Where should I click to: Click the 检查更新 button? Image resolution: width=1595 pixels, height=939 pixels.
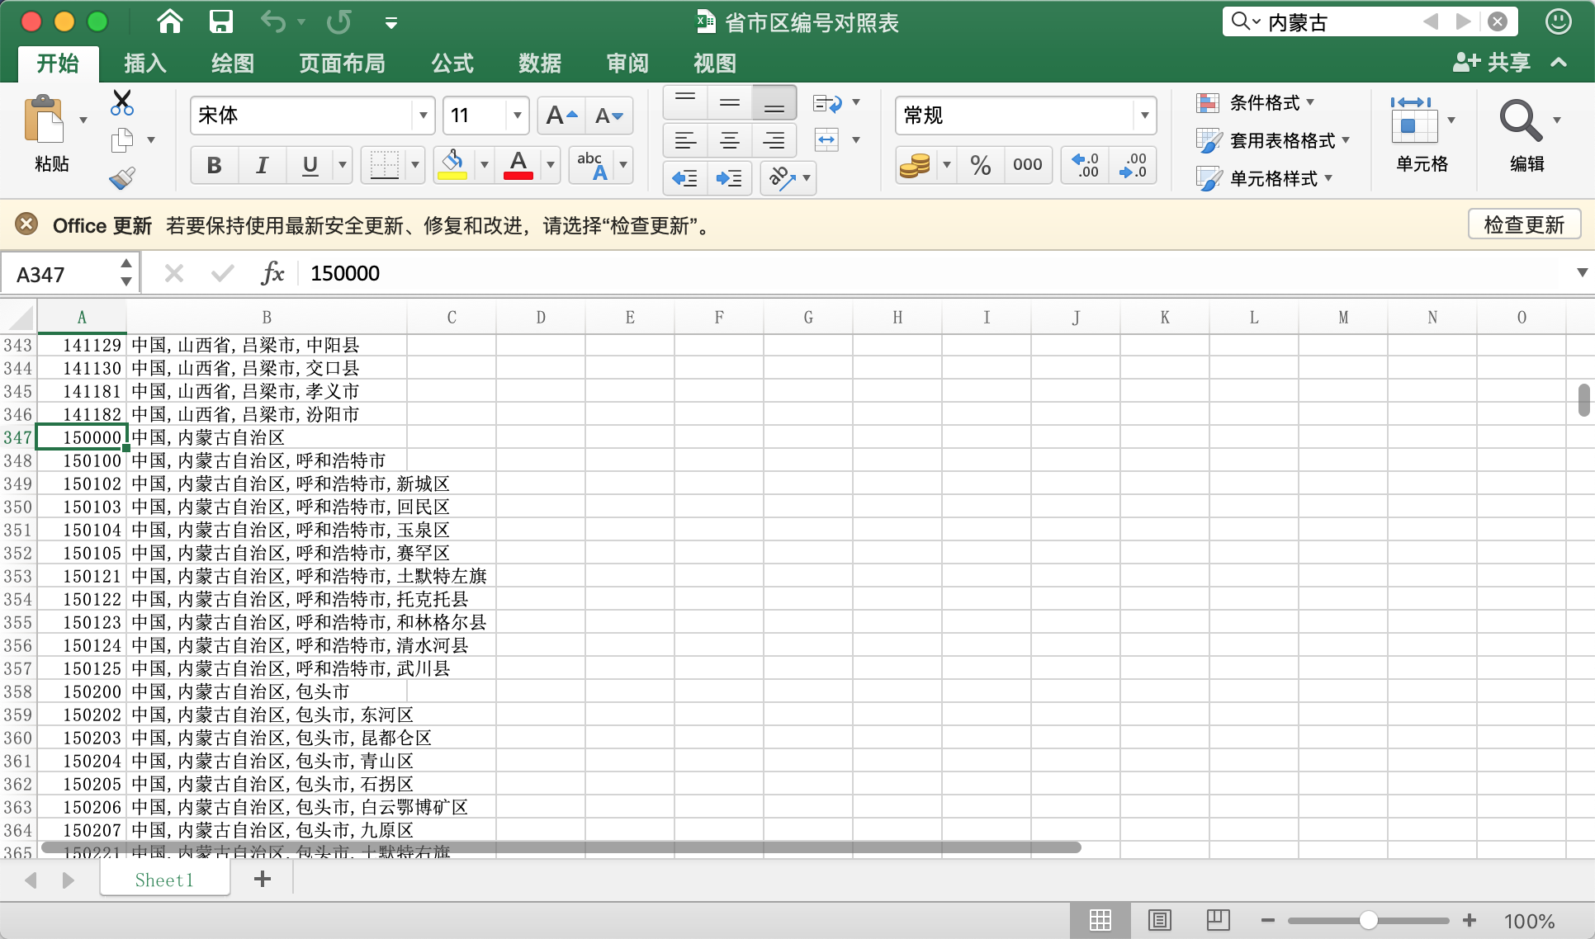click(x=1523, y=224)
